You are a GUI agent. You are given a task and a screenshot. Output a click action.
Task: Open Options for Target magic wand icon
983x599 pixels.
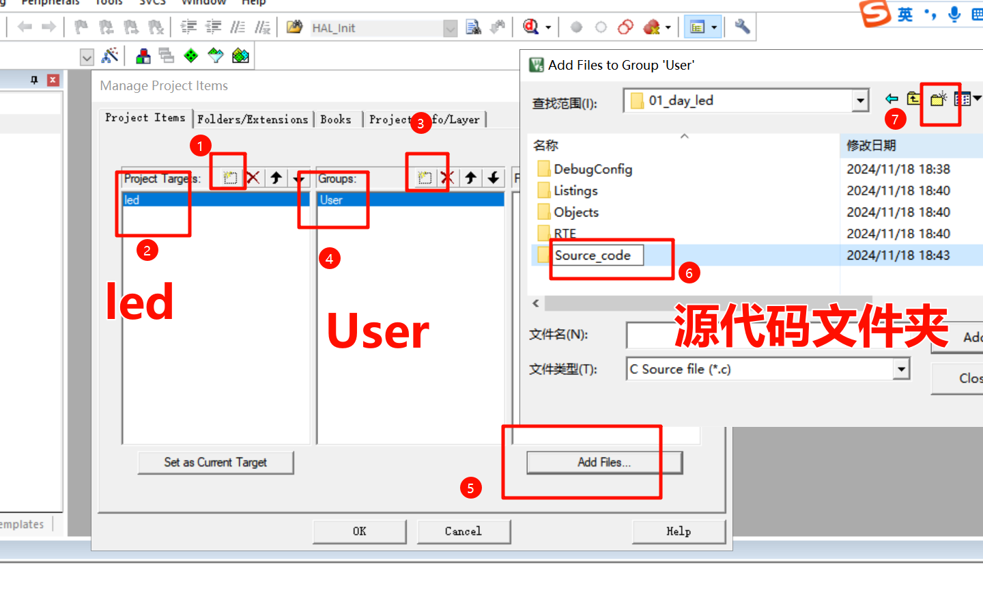[x=110, y=55]
